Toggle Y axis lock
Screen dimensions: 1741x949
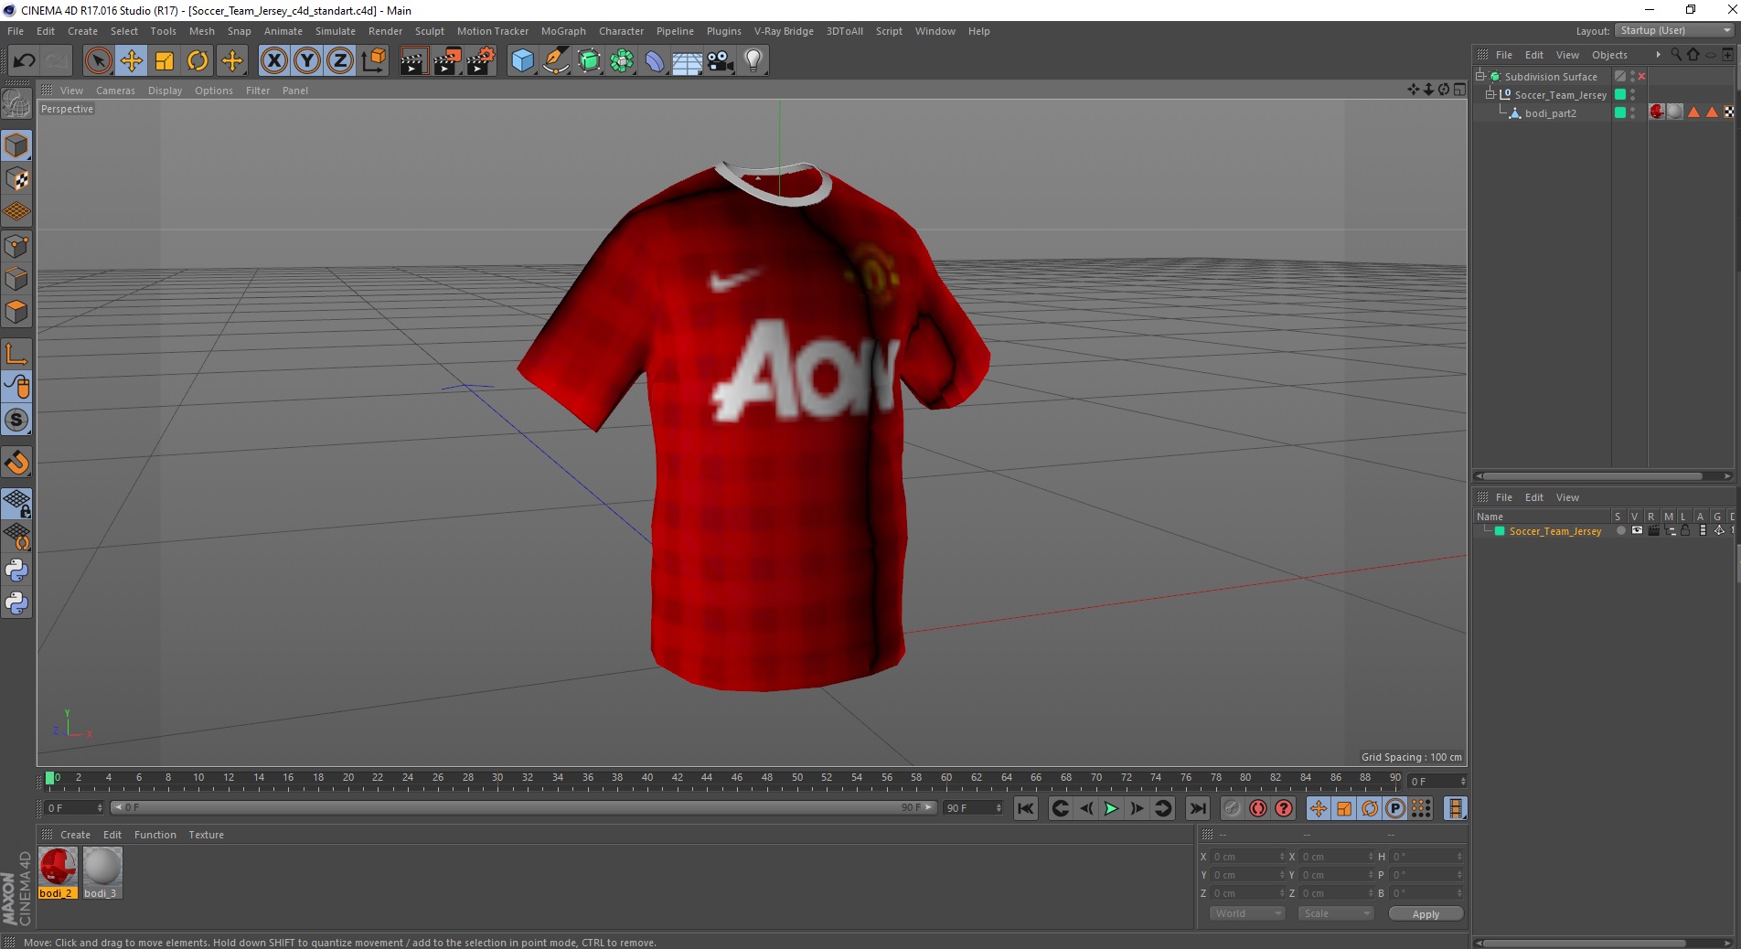[307, 61]
